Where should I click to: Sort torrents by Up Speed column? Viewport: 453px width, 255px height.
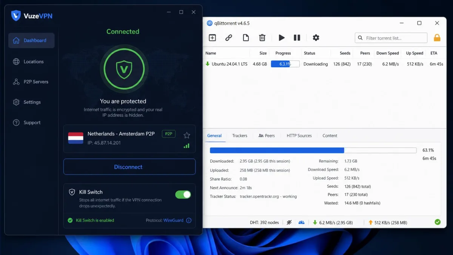pyautogui.click(x=414, y=53)
